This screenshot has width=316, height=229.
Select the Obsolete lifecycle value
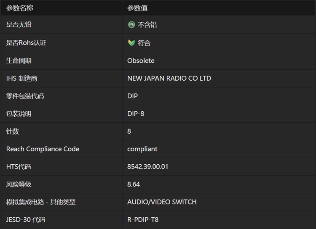point(141,61)
